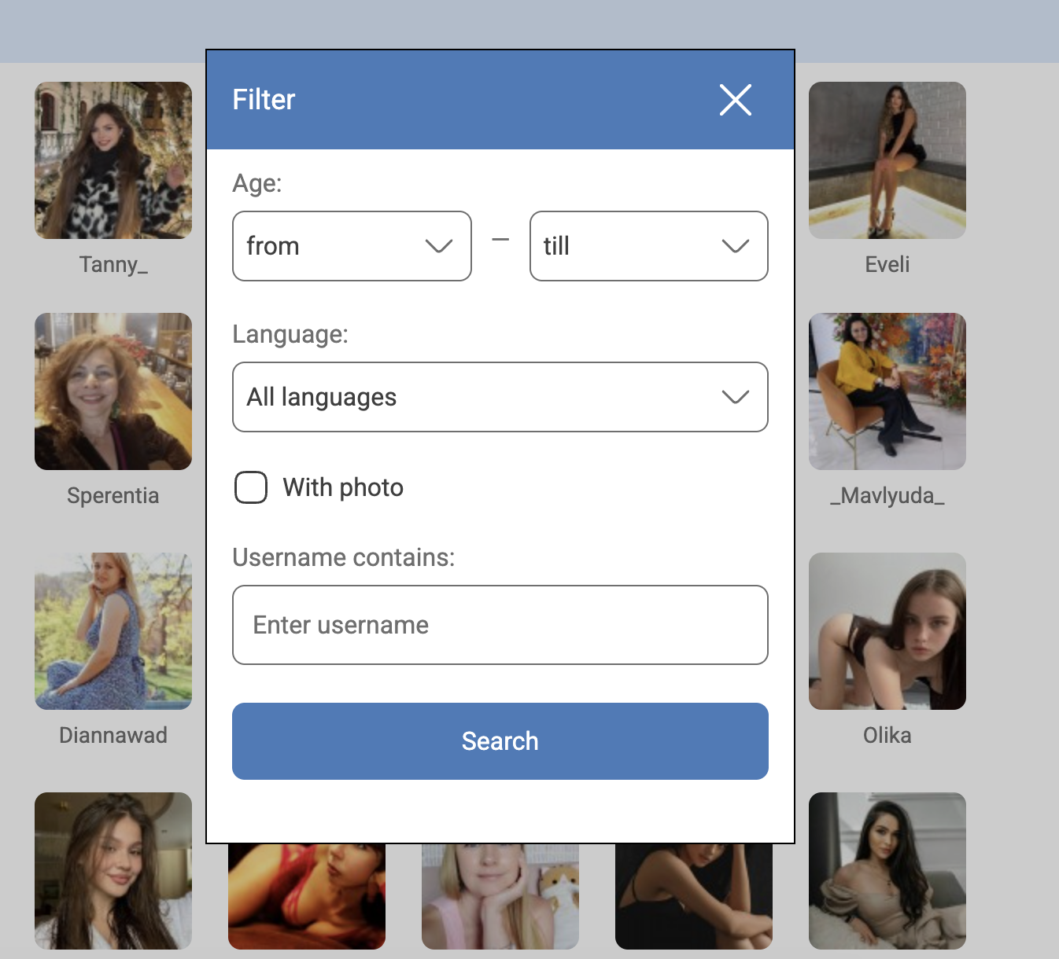Click the Search button

pos(500,740)
